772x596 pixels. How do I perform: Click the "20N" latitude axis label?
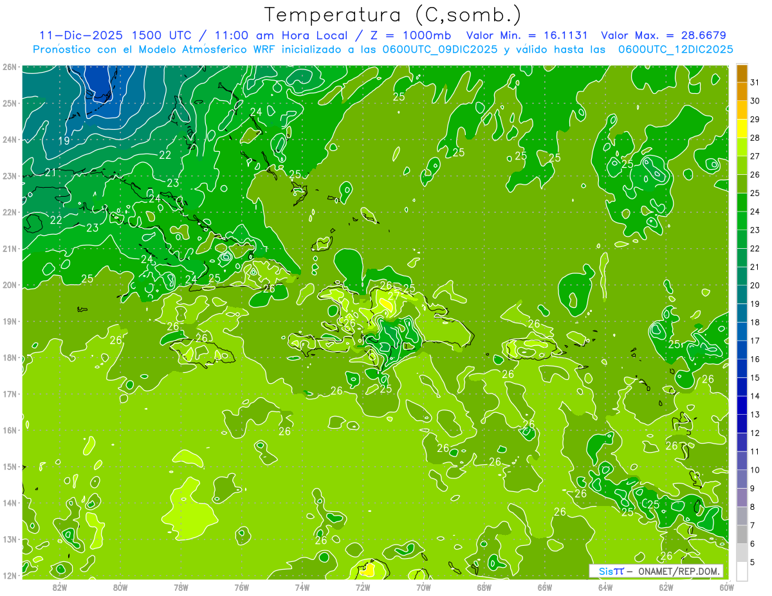(9, 285)
